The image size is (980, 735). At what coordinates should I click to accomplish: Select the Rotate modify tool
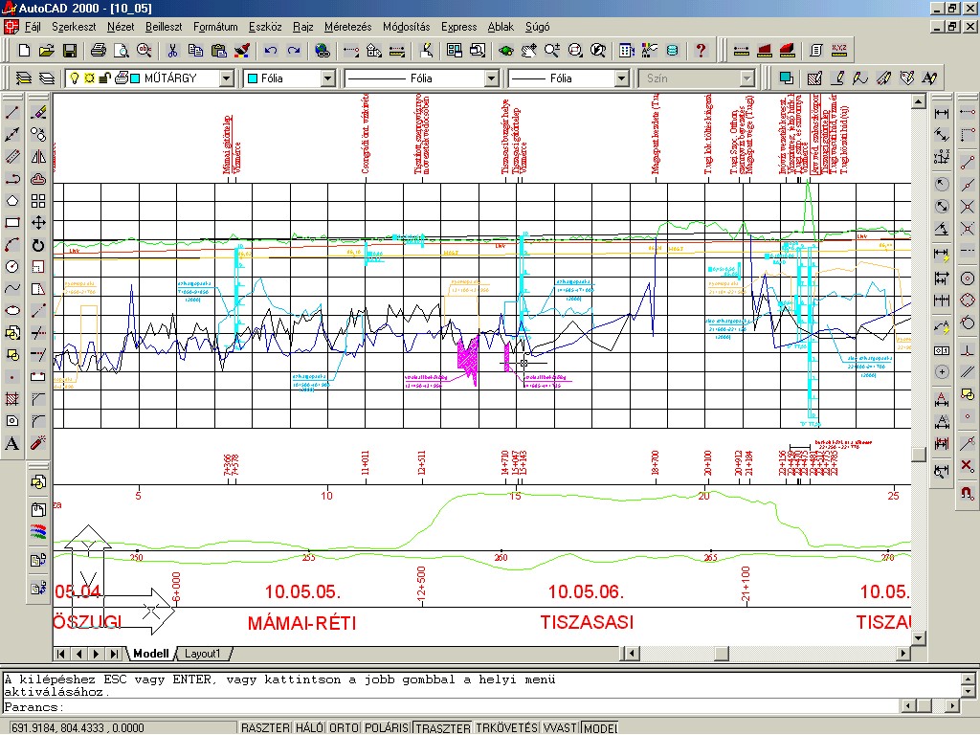pyautogui.click(x=38, y=245)
